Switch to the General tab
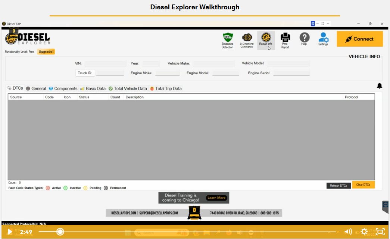The image size is (390, 239). click(x=36, y=89)
